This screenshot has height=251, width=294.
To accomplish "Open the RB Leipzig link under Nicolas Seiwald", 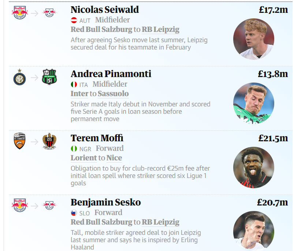I will [160, 29].
